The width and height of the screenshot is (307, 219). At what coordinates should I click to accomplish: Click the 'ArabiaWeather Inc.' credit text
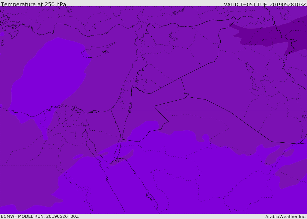click(285, 217)
